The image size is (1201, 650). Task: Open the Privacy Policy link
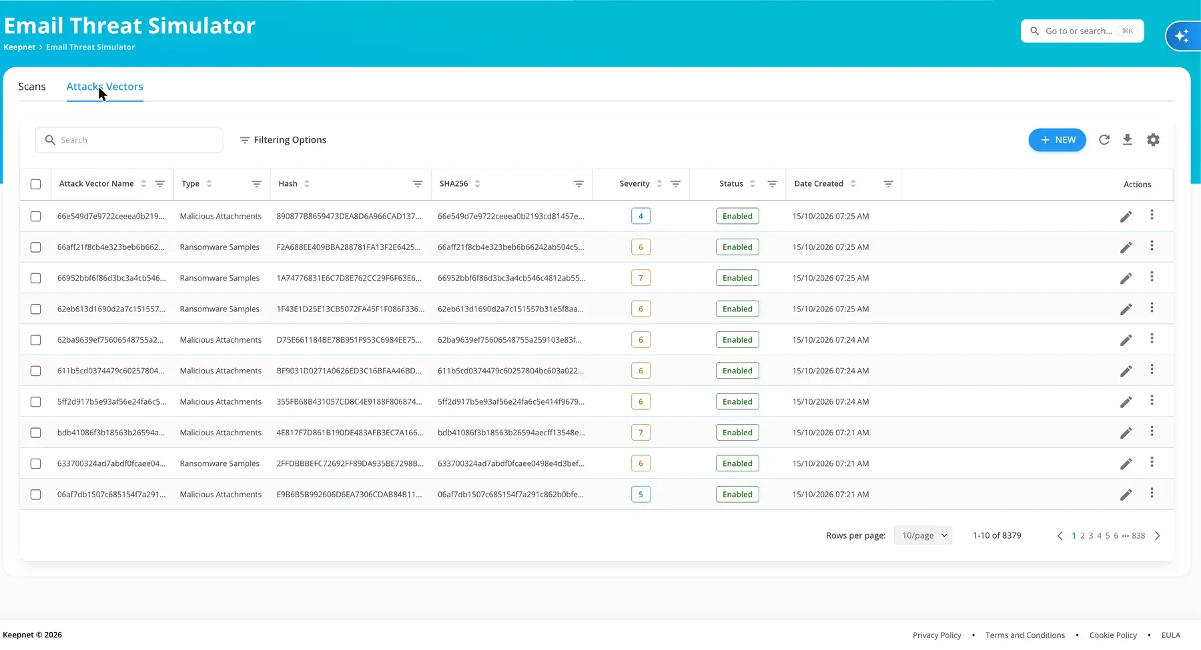[937, 635]
